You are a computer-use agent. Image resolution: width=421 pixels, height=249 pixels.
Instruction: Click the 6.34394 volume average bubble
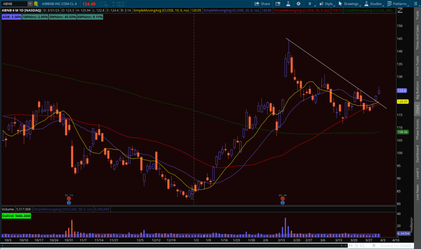(x=403, y=233)
